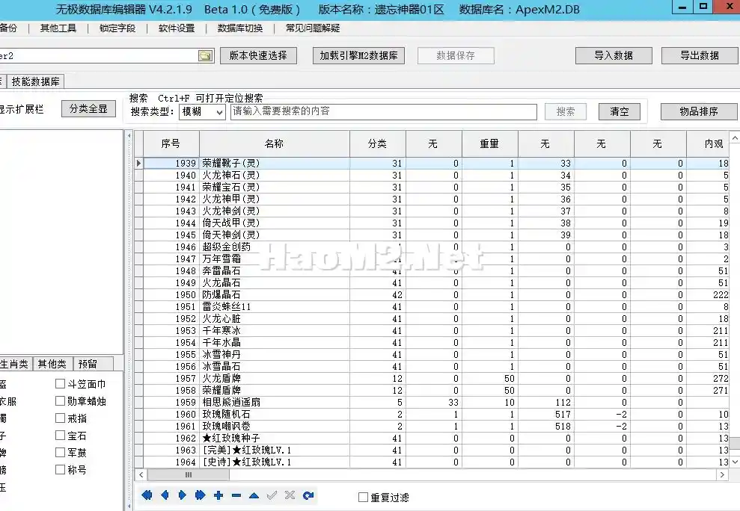The image size is (740, 511).
Task: Go to first record navigator icon
Action: [147, 495]
